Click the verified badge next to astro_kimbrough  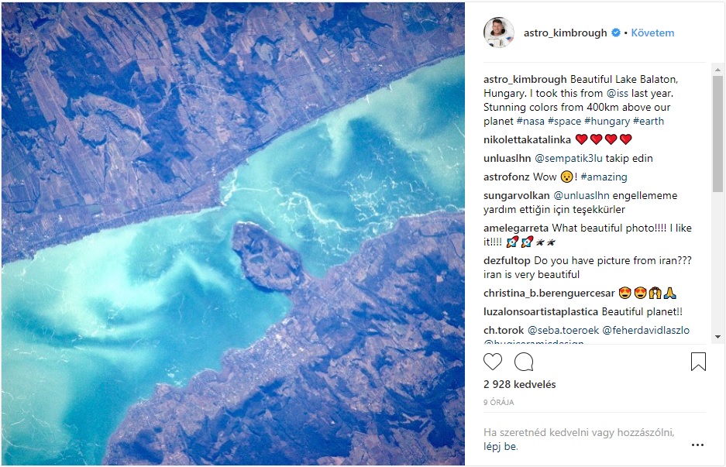click(x=616, y=33)
